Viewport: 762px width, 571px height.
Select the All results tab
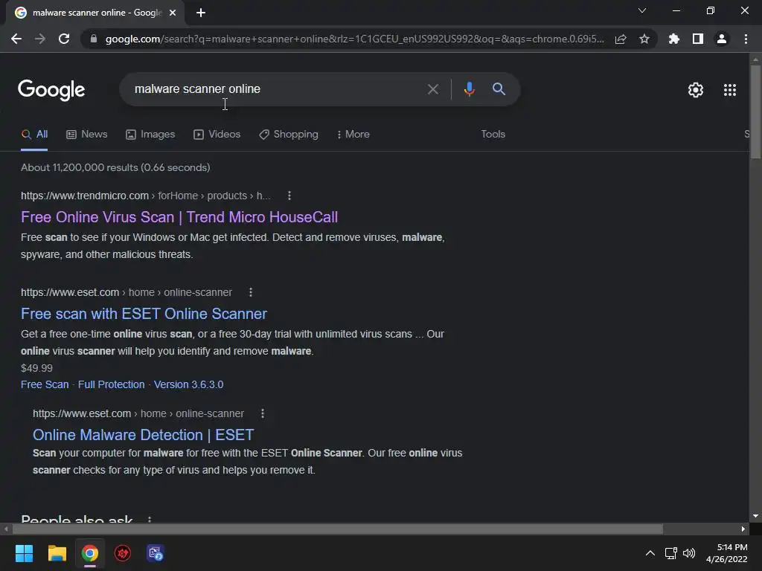34,135
